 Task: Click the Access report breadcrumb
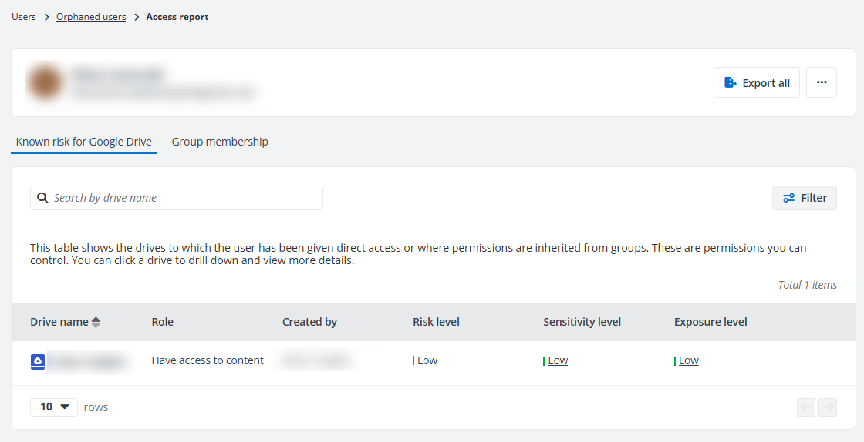point(177,17)
